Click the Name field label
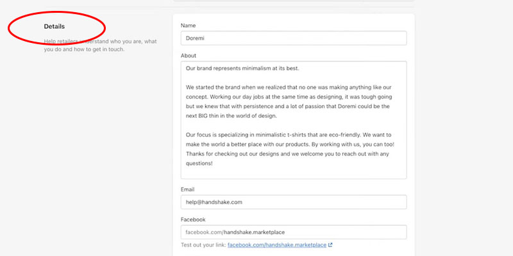 click(x=188, y=25)
